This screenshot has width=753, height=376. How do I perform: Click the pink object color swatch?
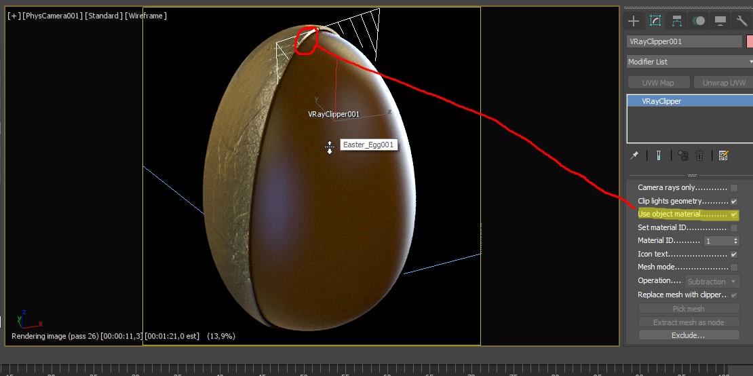749,41
